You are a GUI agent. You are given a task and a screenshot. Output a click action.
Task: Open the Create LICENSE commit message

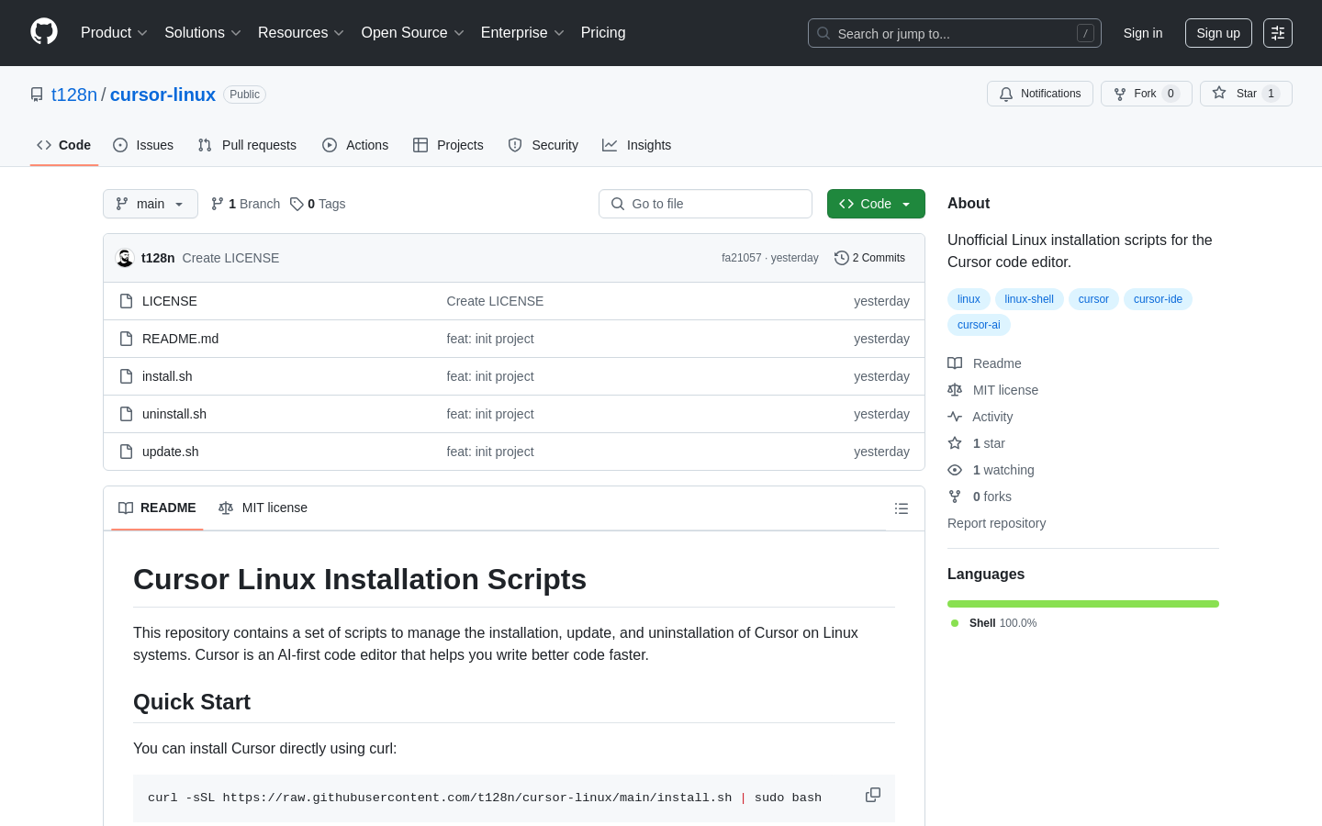tap(230, 258)
